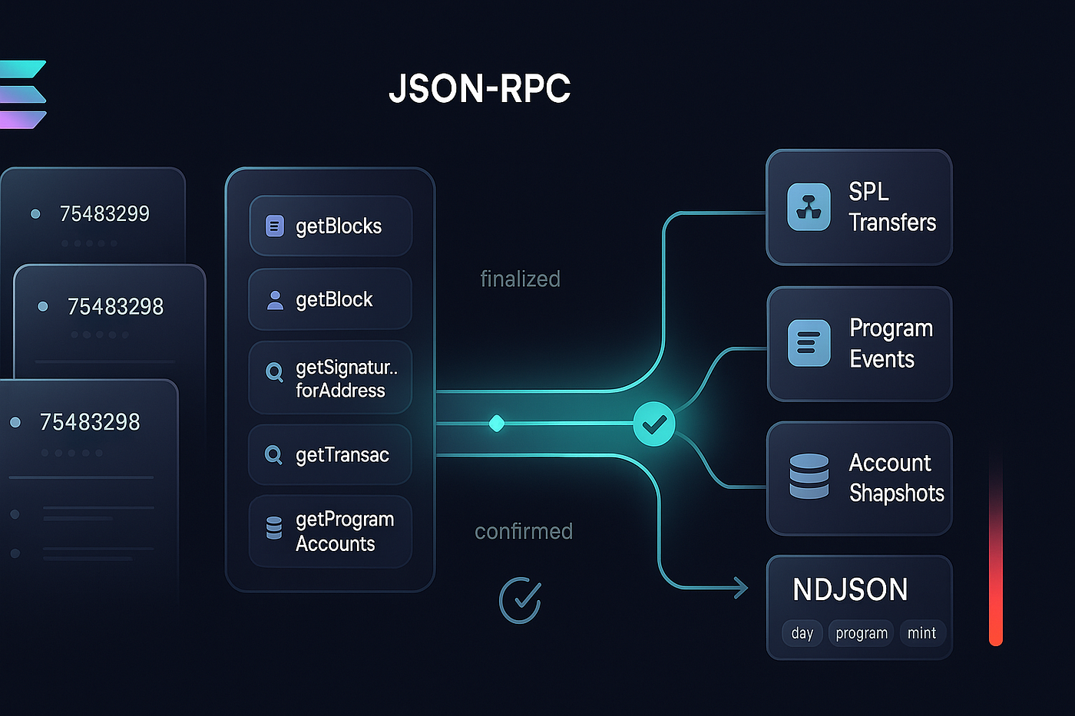Click the JSON-RPC heading
This screenshot has width=1075, height=716.
point(480,89)
